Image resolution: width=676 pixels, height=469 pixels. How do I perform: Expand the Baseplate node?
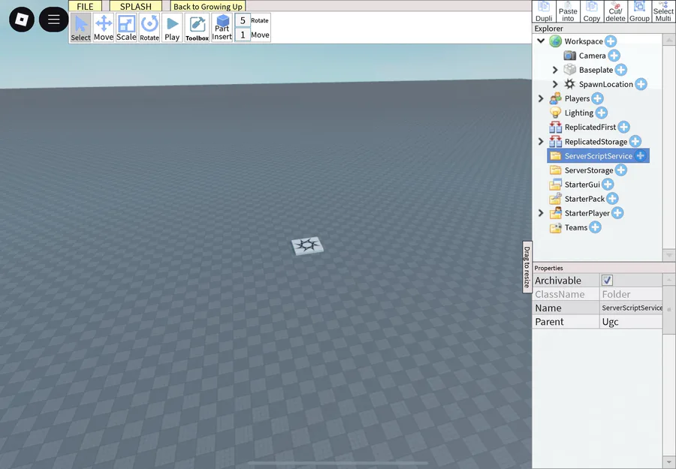(x=555, y=70)
